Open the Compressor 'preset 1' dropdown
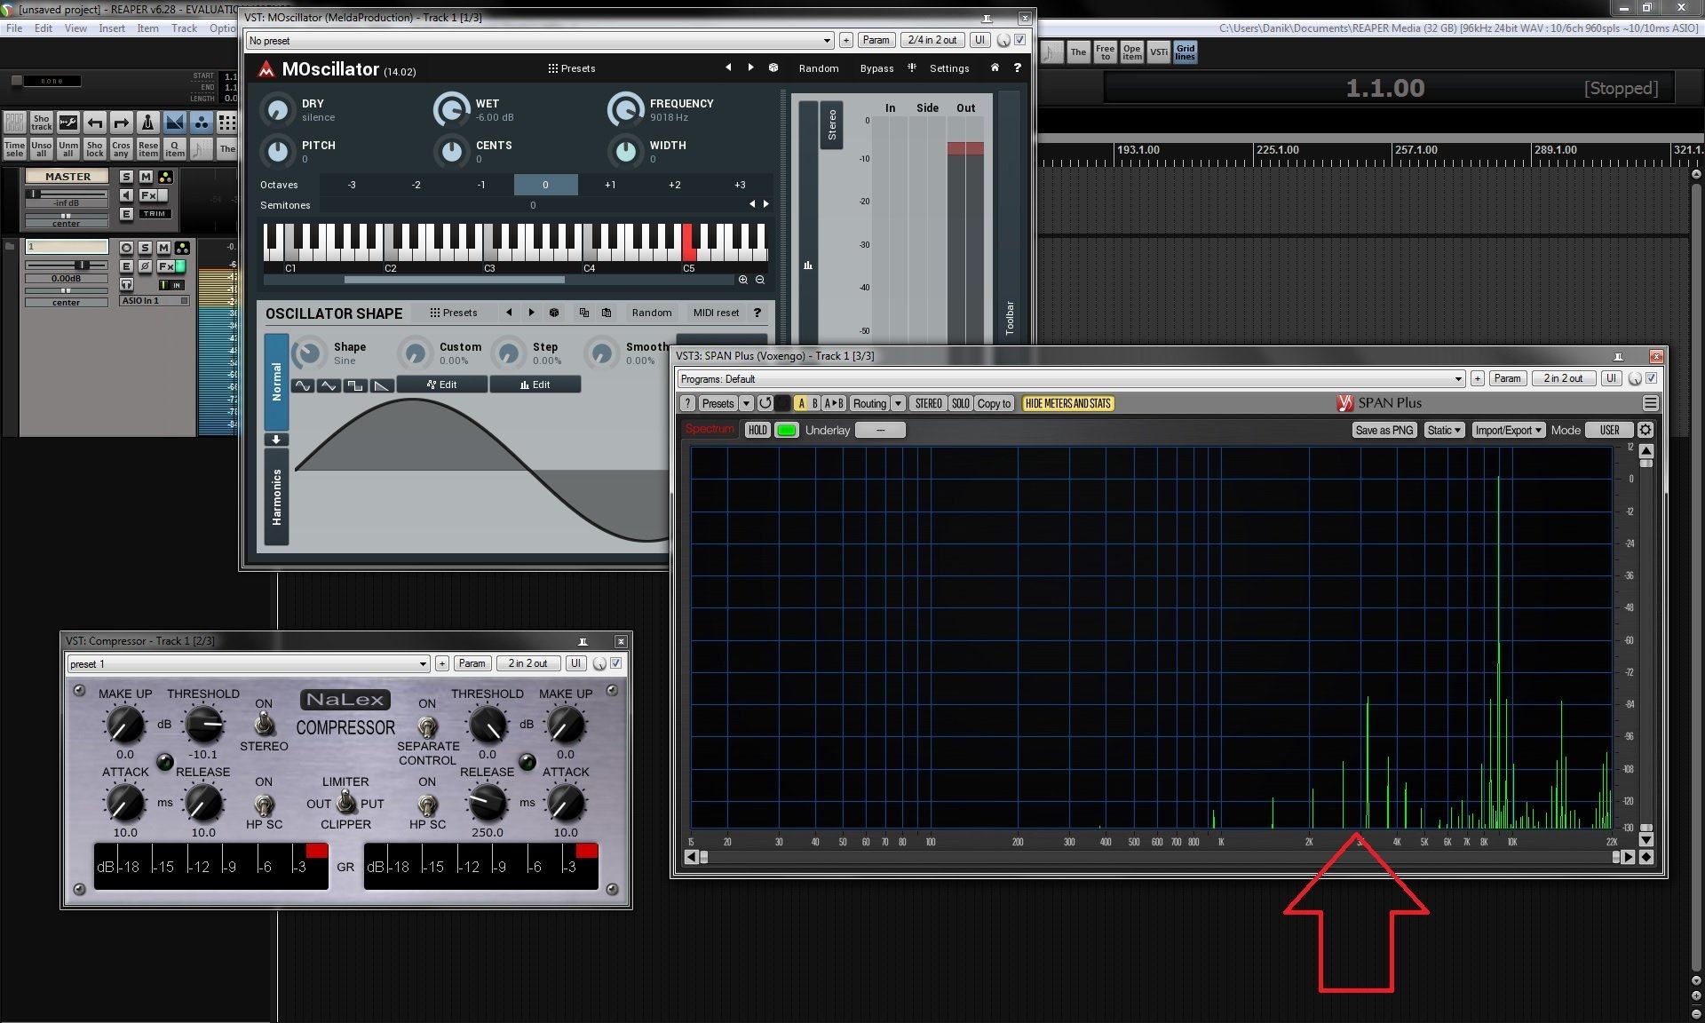 pyautogui.click(x=249, y=663)
